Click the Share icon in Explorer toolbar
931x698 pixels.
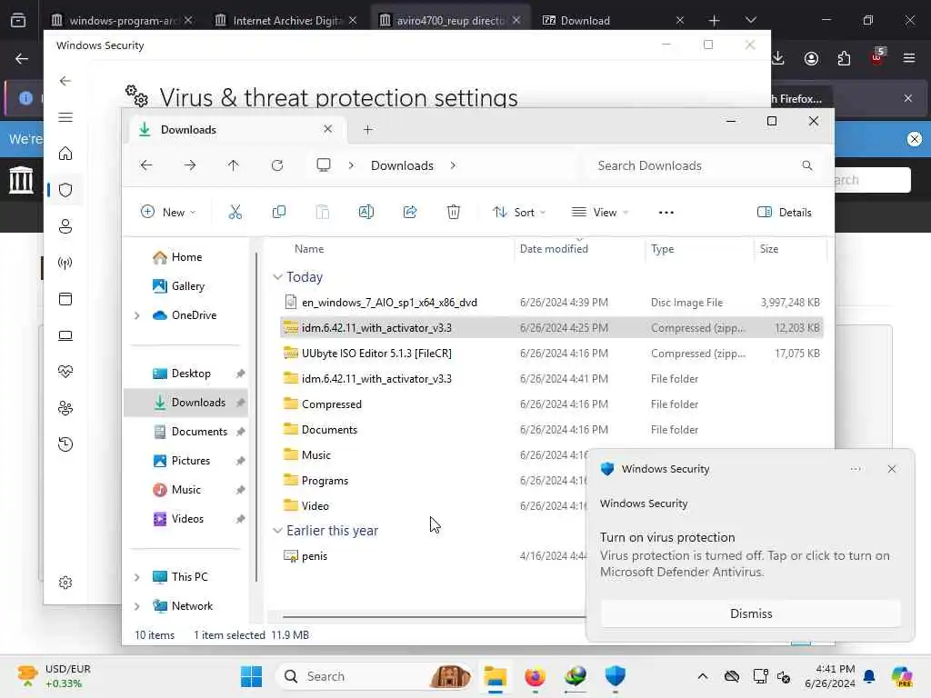pos(410,212)
